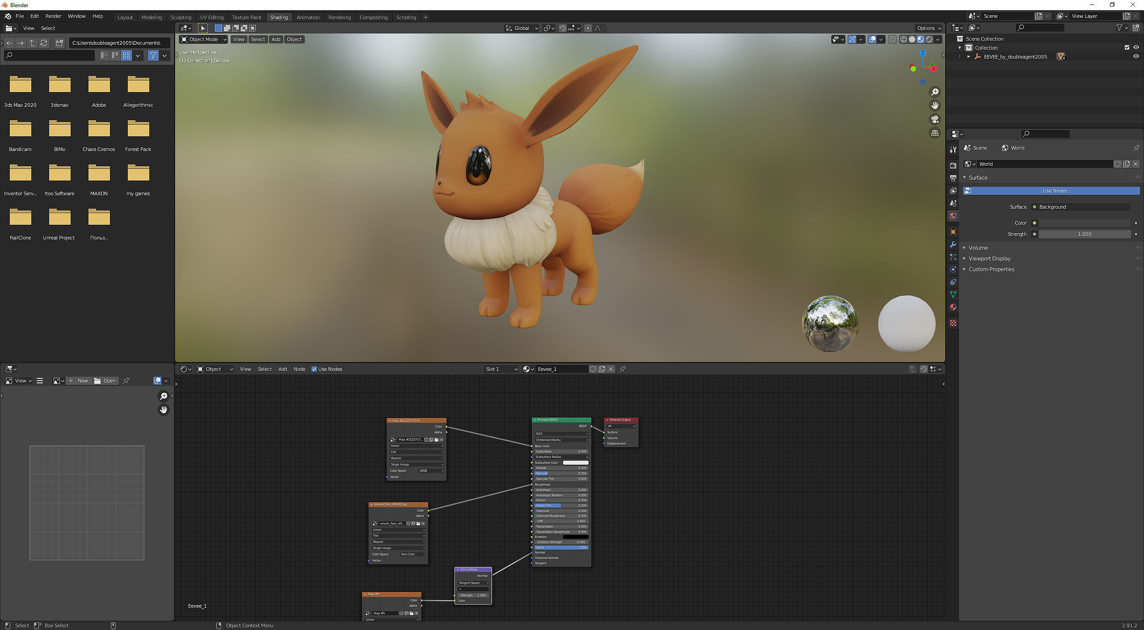Click New image button in image editor
Viewport: 1144px width, 630px height.
tap(79, 381)
